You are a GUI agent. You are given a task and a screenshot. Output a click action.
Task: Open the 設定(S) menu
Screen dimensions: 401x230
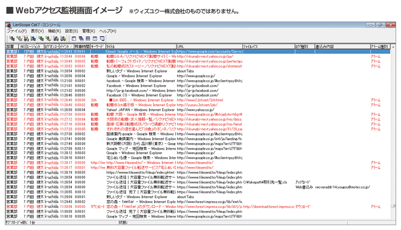(71, 31)
